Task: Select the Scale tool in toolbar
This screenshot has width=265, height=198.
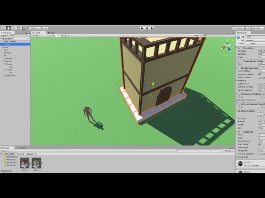Action: [x=18, y=28]
